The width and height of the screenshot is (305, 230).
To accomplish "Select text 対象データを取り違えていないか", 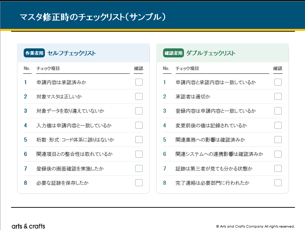I will (70, 111).
